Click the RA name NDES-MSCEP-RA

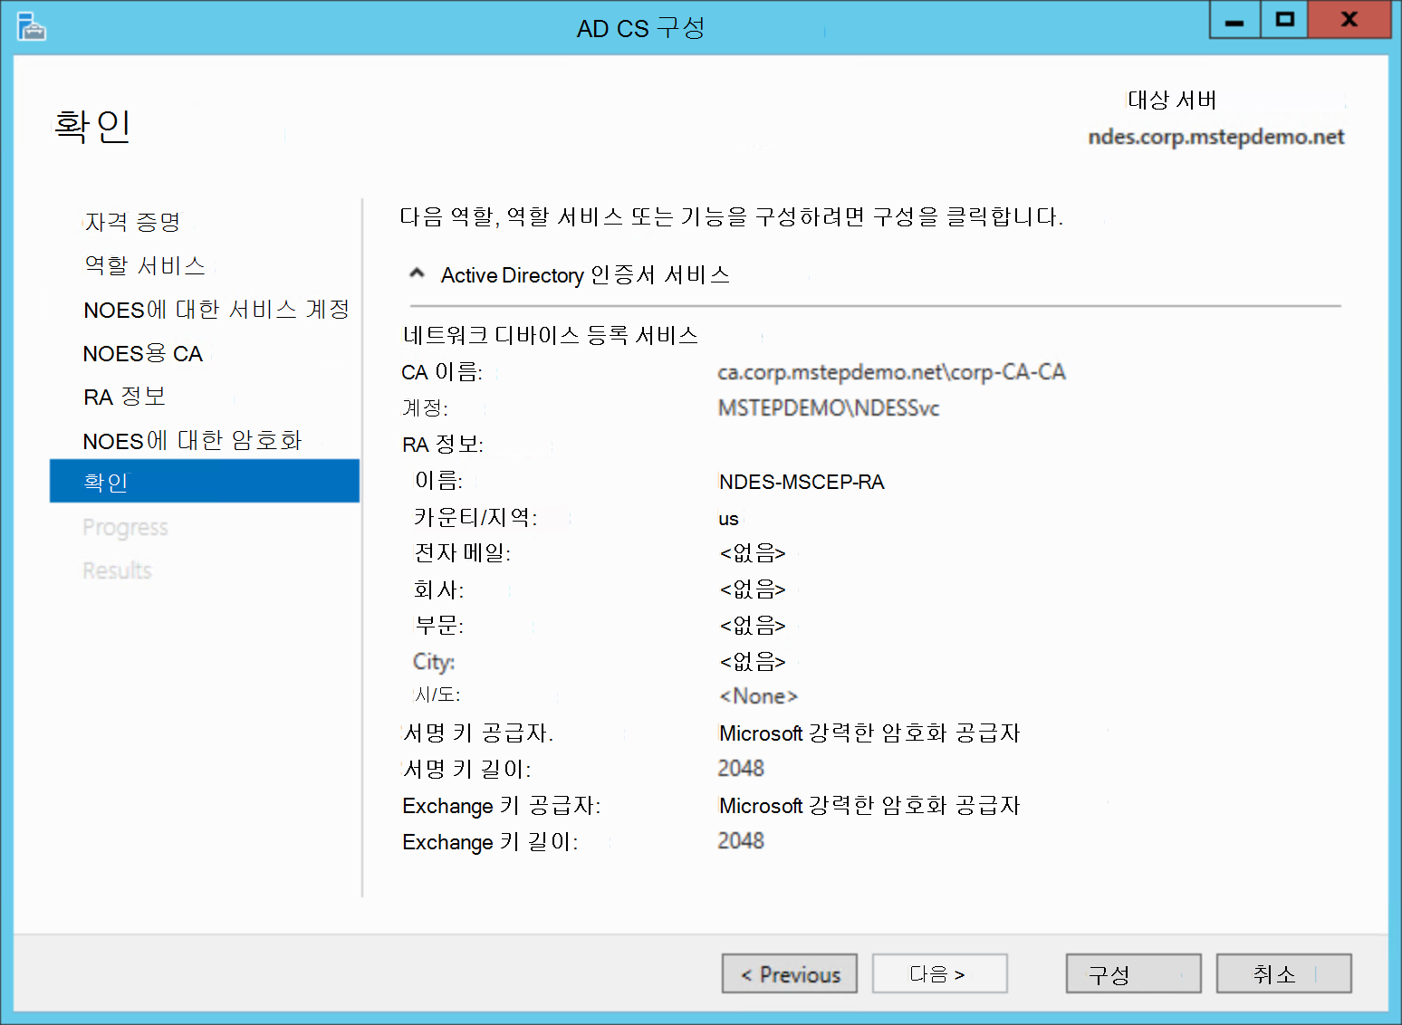(x=802, y=482)
